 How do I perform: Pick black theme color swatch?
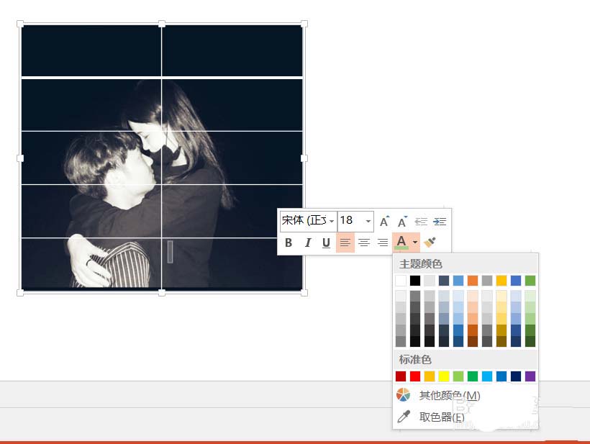tap(415, 281)
